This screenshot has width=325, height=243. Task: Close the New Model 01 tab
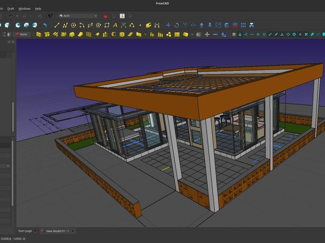(x=73, y=231)
